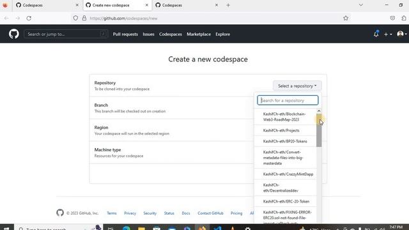Go forward with browser forward arrow

17,19
